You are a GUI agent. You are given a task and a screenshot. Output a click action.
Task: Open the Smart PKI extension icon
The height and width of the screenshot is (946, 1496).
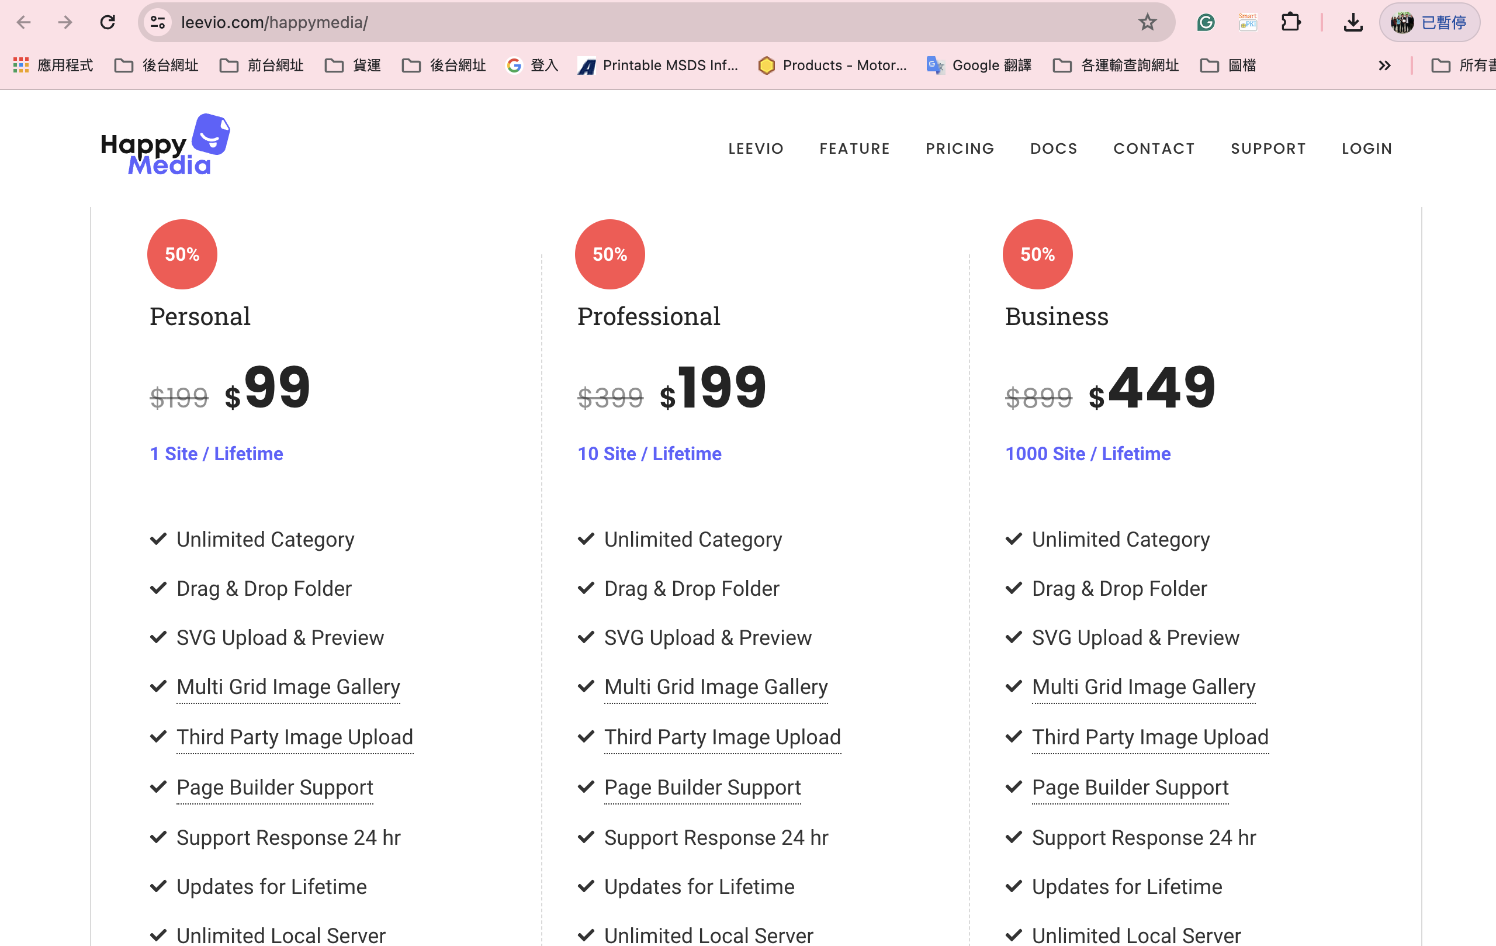[x=1248, y=22]
